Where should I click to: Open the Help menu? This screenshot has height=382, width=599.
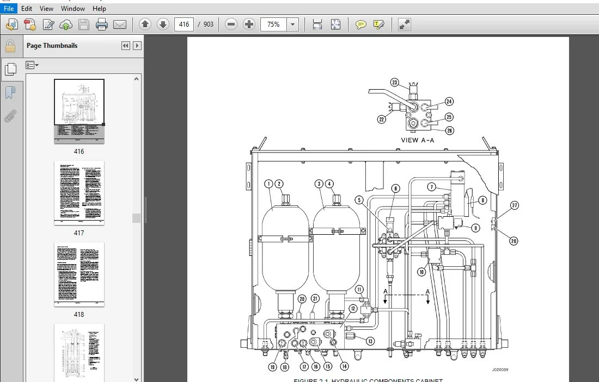99,8
